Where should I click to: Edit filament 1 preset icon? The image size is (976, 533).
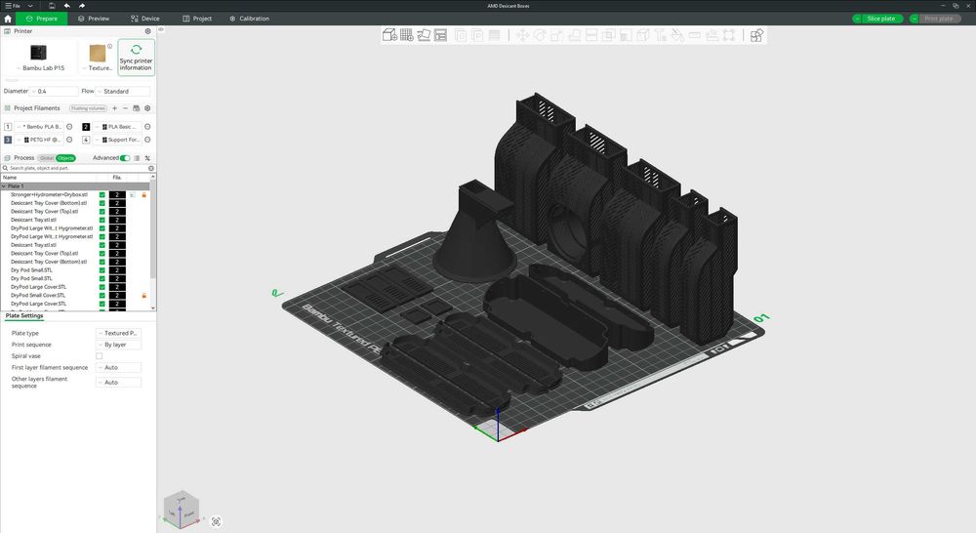[x=69, y=126]
